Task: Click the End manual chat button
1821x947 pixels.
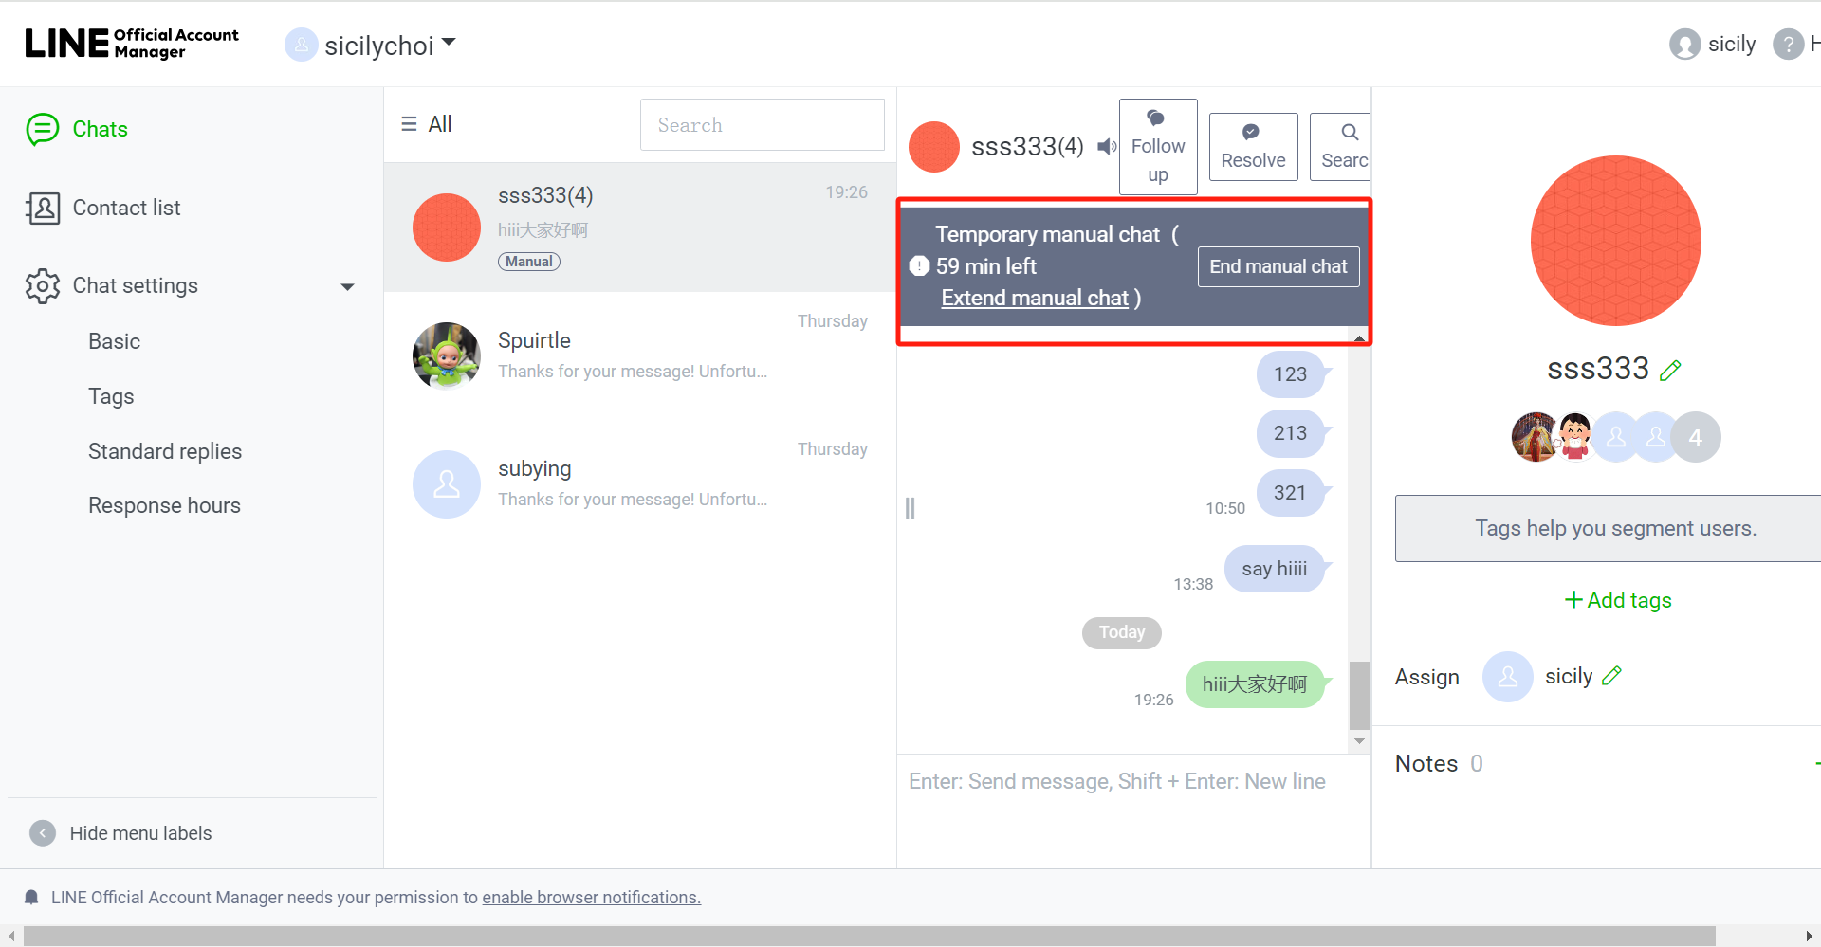Action: 1278,266
